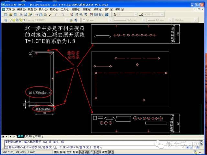Expand the layer list dropdown
The width and height of the screenshot is (207, 155).
[67, 20]
